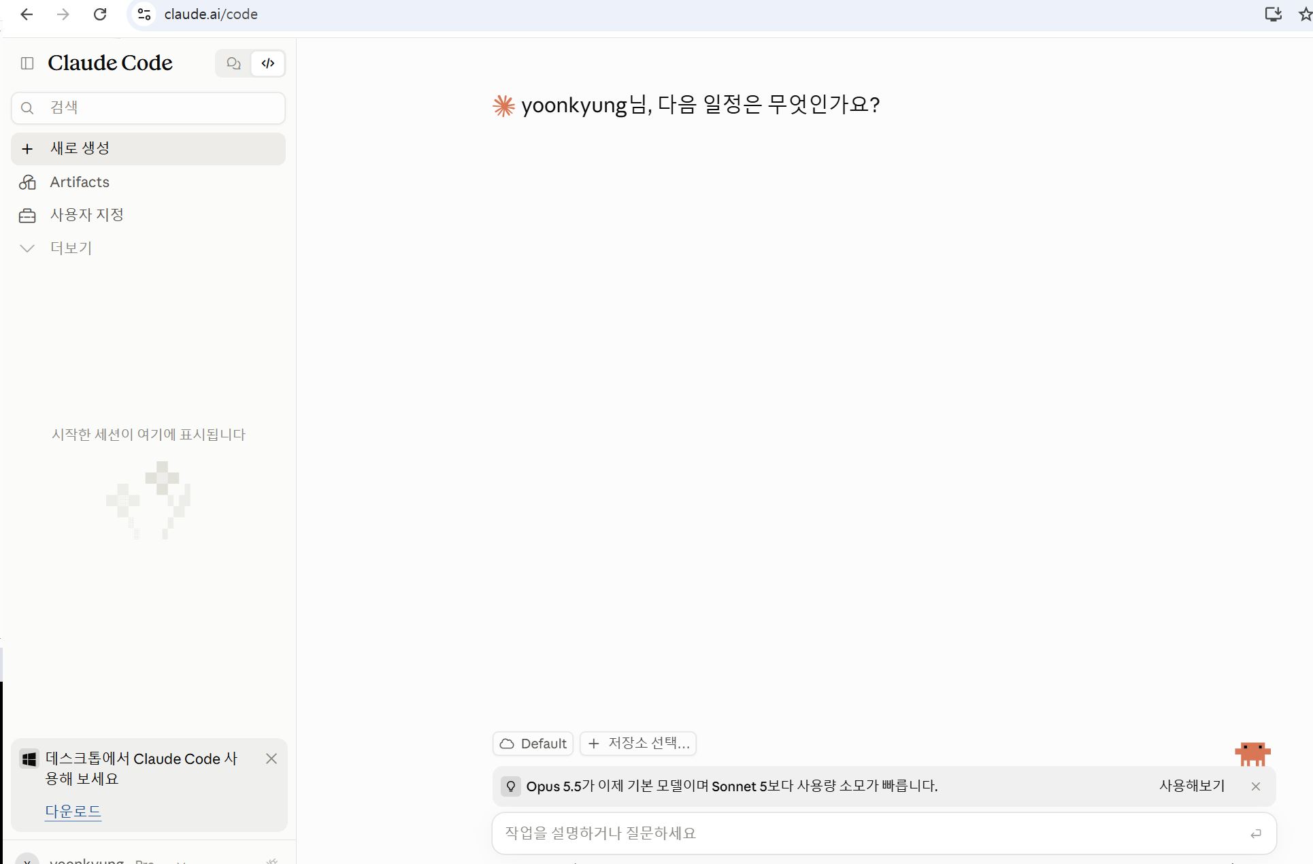This screenshot has height=864, width=1313.
Task: Go forward with browser forward arrow
Action: click(63, 14)
